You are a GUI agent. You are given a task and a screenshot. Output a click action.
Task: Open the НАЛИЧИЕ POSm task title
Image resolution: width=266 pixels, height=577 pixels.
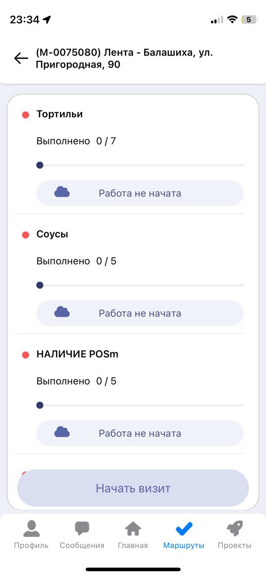coord(77,354)
